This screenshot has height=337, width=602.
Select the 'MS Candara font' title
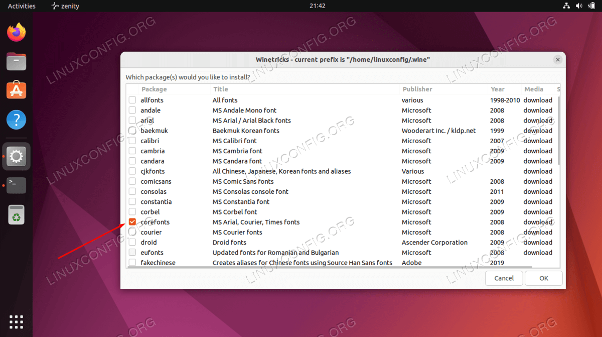[x=237, y=161]
